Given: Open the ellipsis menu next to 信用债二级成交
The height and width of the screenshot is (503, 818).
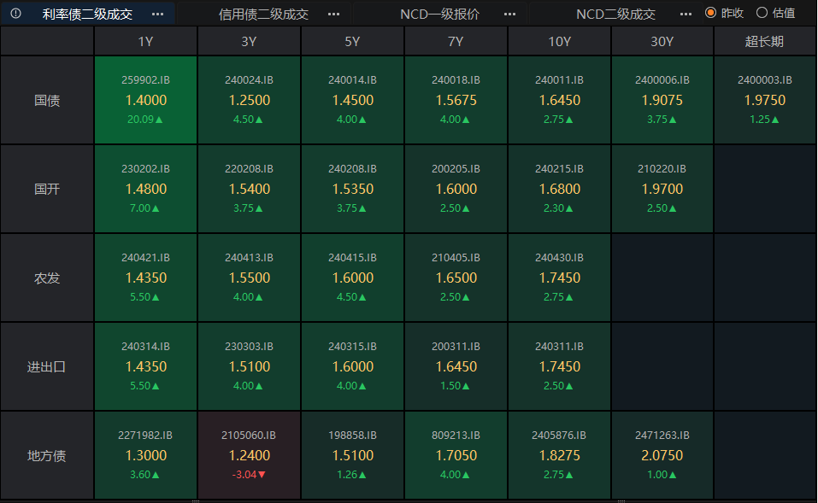Looking at the screenshot, I should click(333, 14).
